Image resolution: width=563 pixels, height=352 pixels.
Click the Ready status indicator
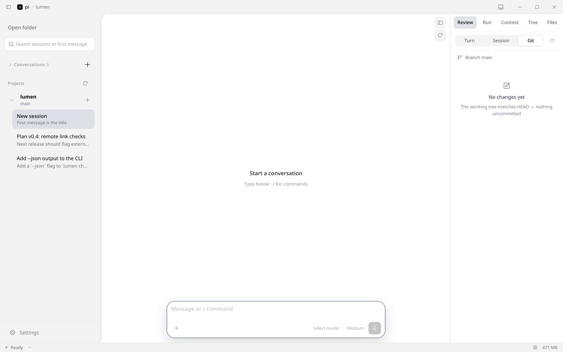click(x=14, y=347)
